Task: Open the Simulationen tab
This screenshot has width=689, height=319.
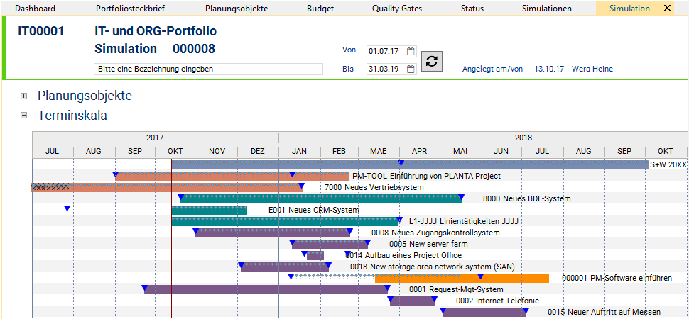Action: [547, 9]
